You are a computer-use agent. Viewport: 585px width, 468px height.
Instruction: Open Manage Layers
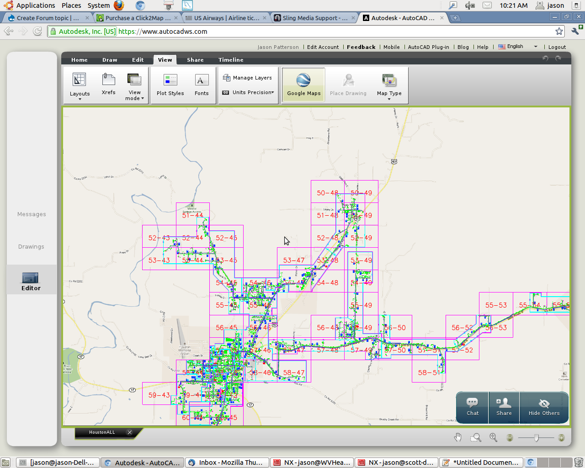pyautogui.click(x=247, y=78)
